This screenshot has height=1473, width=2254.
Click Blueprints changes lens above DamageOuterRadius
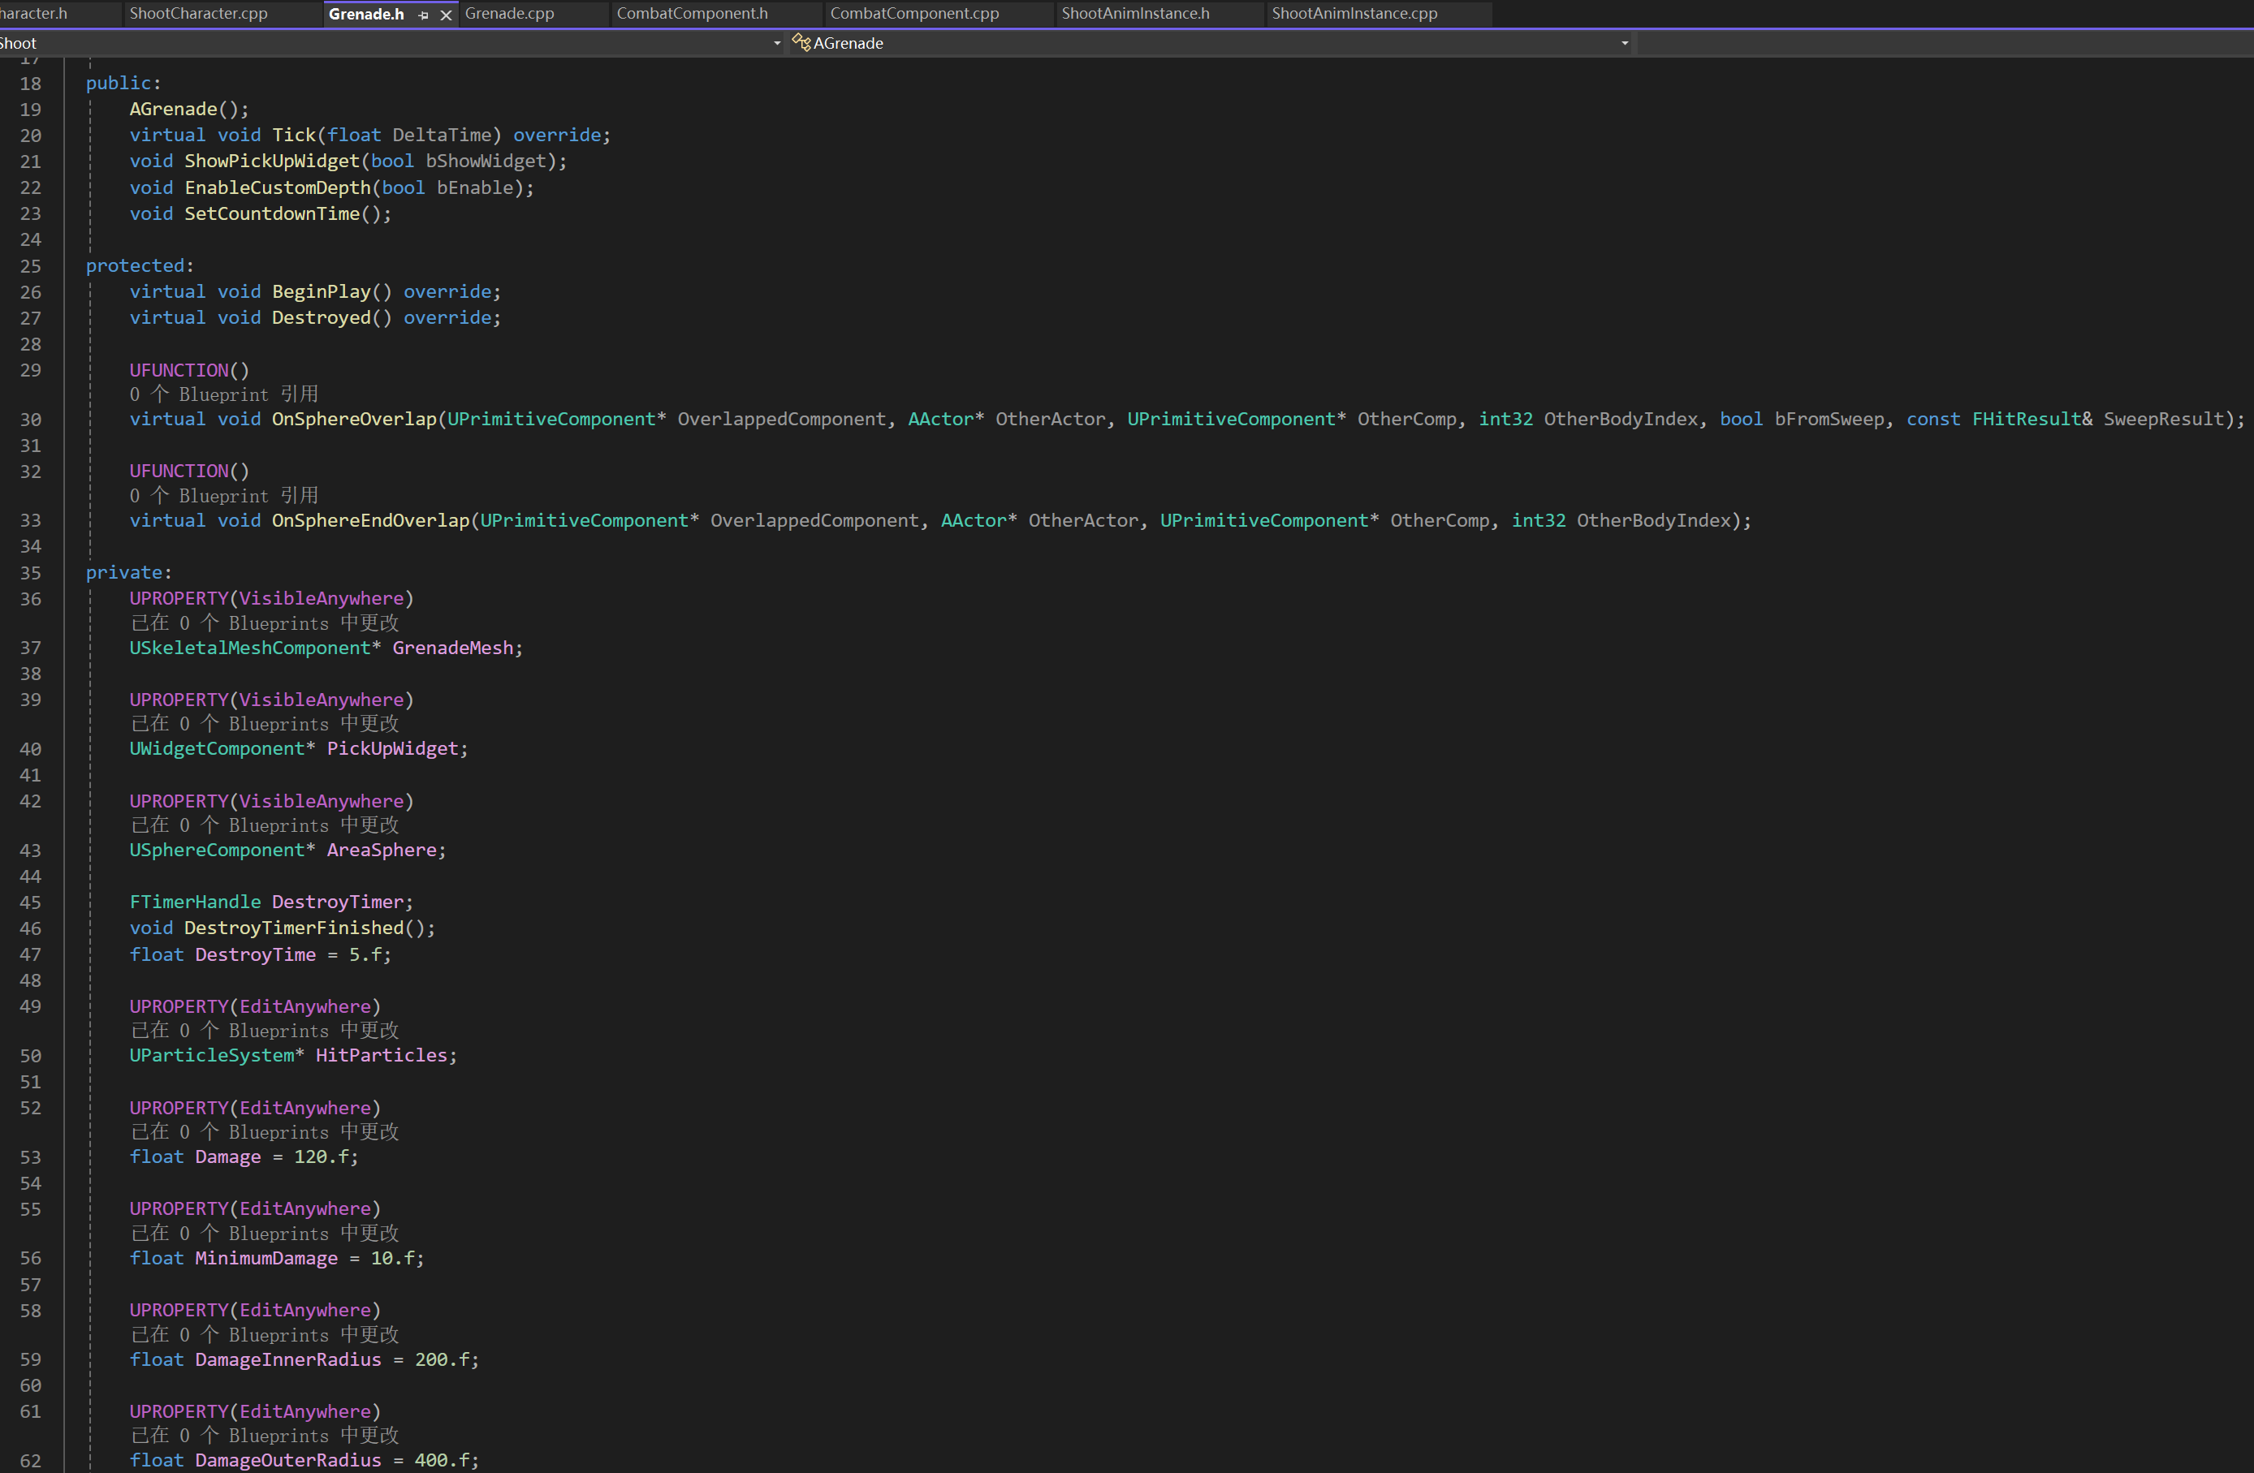pyautogui.click(x=264, y=1436)
